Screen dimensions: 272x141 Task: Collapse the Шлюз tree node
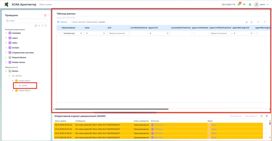(6, 71)
